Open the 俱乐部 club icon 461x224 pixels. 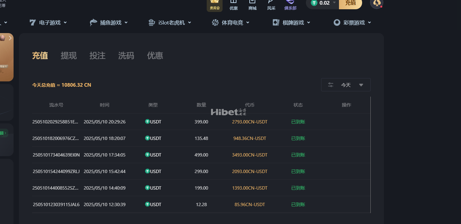[x=290, y=2]
